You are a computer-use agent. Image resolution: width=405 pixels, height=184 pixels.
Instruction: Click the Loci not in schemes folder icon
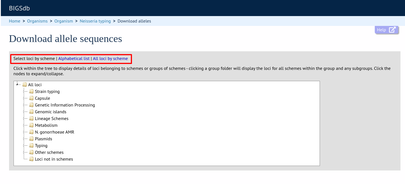31,159
